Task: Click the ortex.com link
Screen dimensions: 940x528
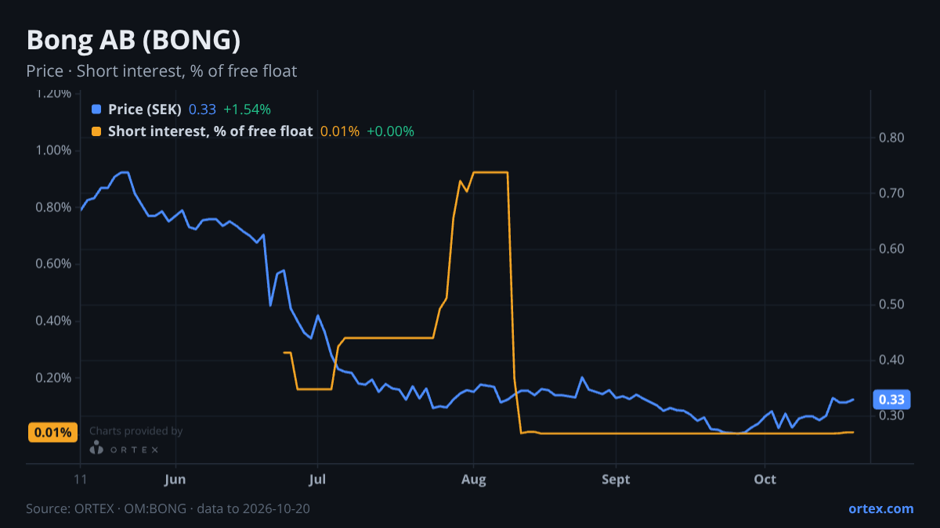Action: 880,508
